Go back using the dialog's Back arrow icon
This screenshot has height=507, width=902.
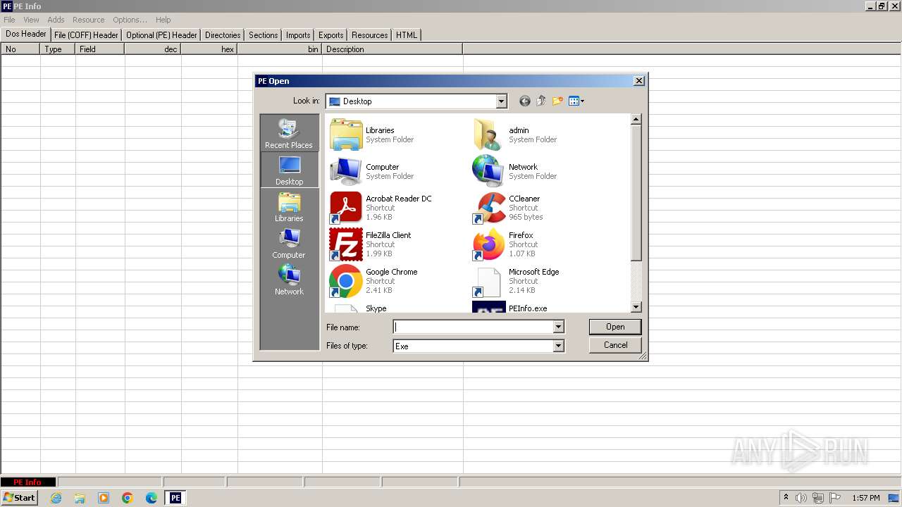click(x=524, y=101)
